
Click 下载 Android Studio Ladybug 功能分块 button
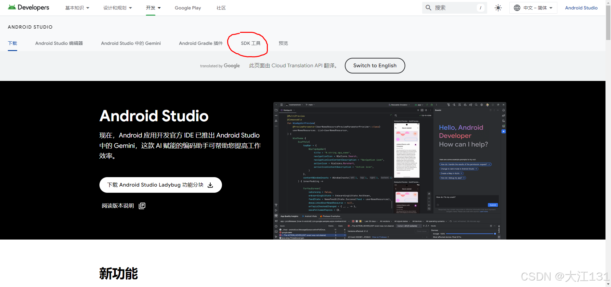click(161, 185)
